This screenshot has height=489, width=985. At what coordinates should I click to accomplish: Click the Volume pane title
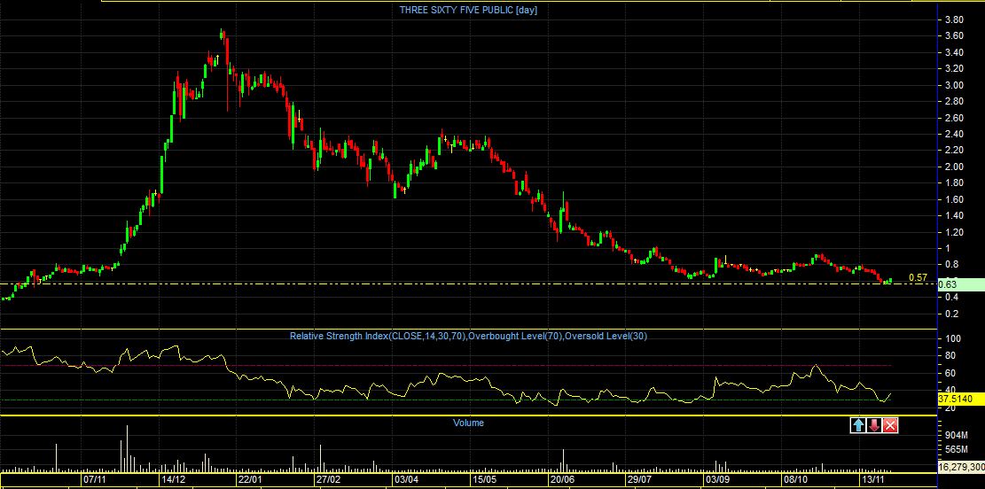coord(469,423)
